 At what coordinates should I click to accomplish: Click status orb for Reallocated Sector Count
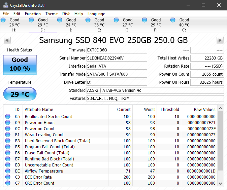8,116
